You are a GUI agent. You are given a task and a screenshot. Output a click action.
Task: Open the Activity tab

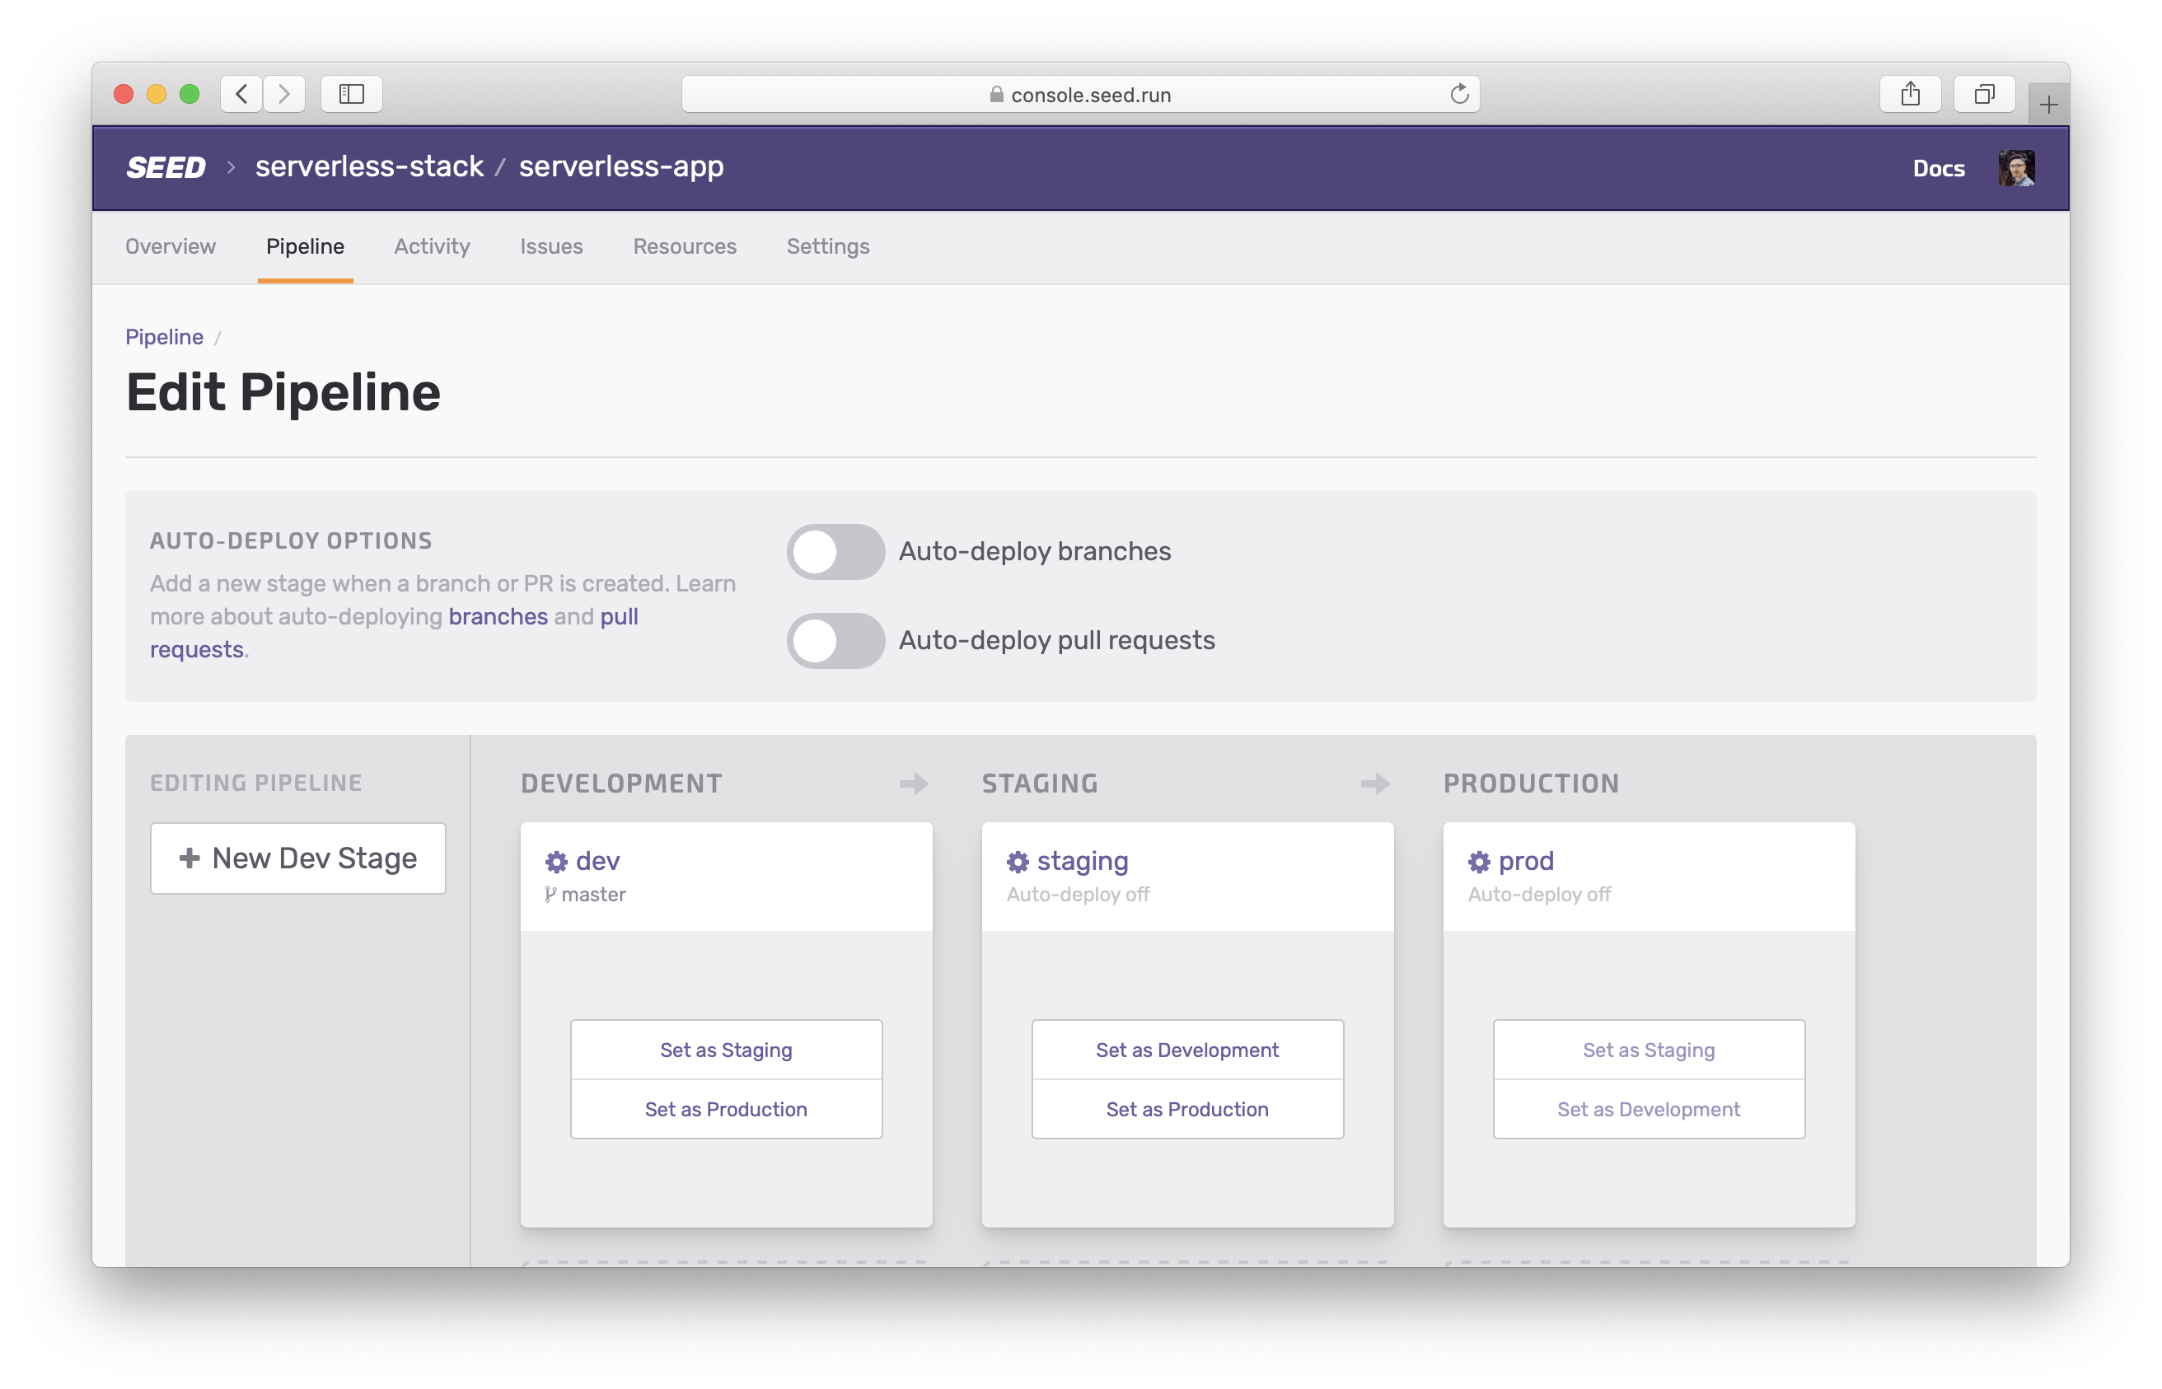point(432,246)
